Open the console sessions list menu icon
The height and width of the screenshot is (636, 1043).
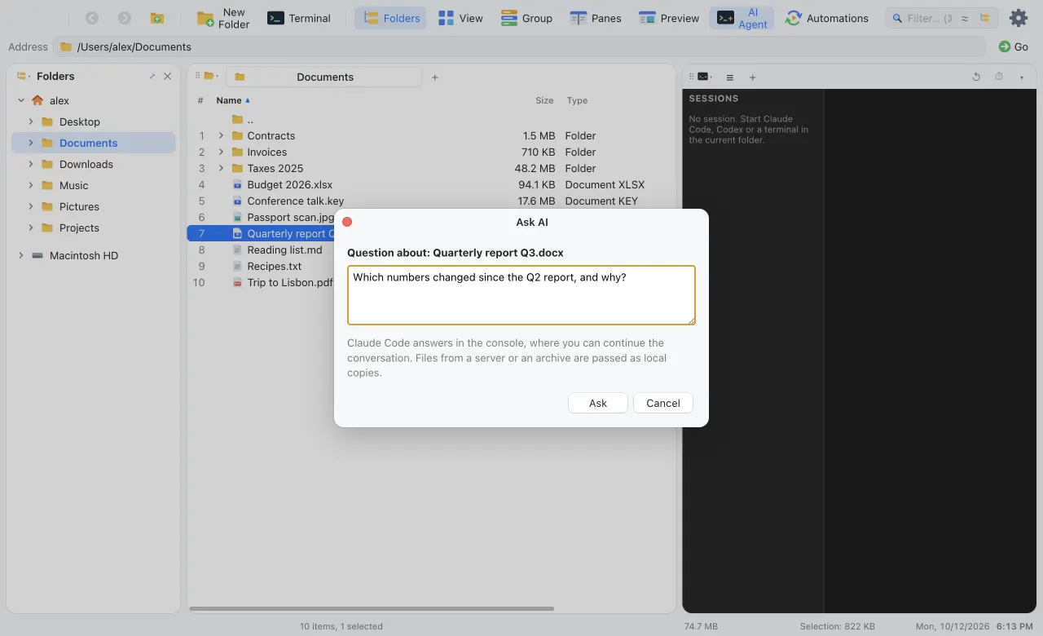tap(730, 77)
